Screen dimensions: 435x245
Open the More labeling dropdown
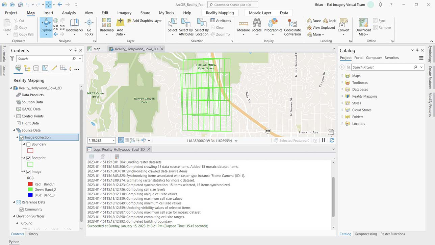316,34
